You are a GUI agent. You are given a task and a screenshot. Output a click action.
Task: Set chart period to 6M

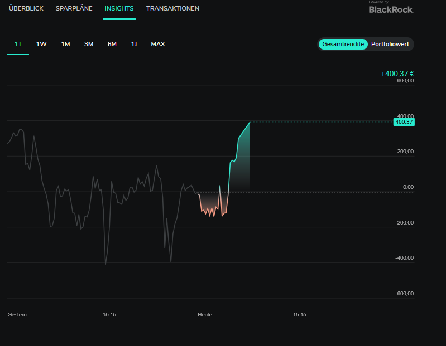click(x=112, y=44)
